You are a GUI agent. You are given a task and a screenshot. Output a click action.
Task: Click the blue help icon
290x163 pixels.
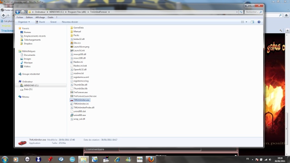259,22
